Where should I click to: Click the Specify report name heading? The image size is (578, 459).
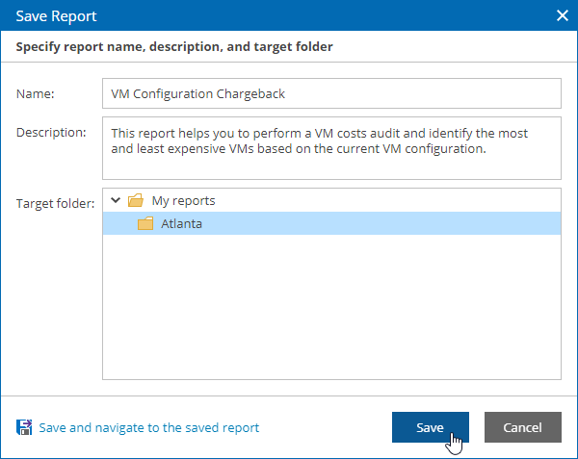click(174, 47)
